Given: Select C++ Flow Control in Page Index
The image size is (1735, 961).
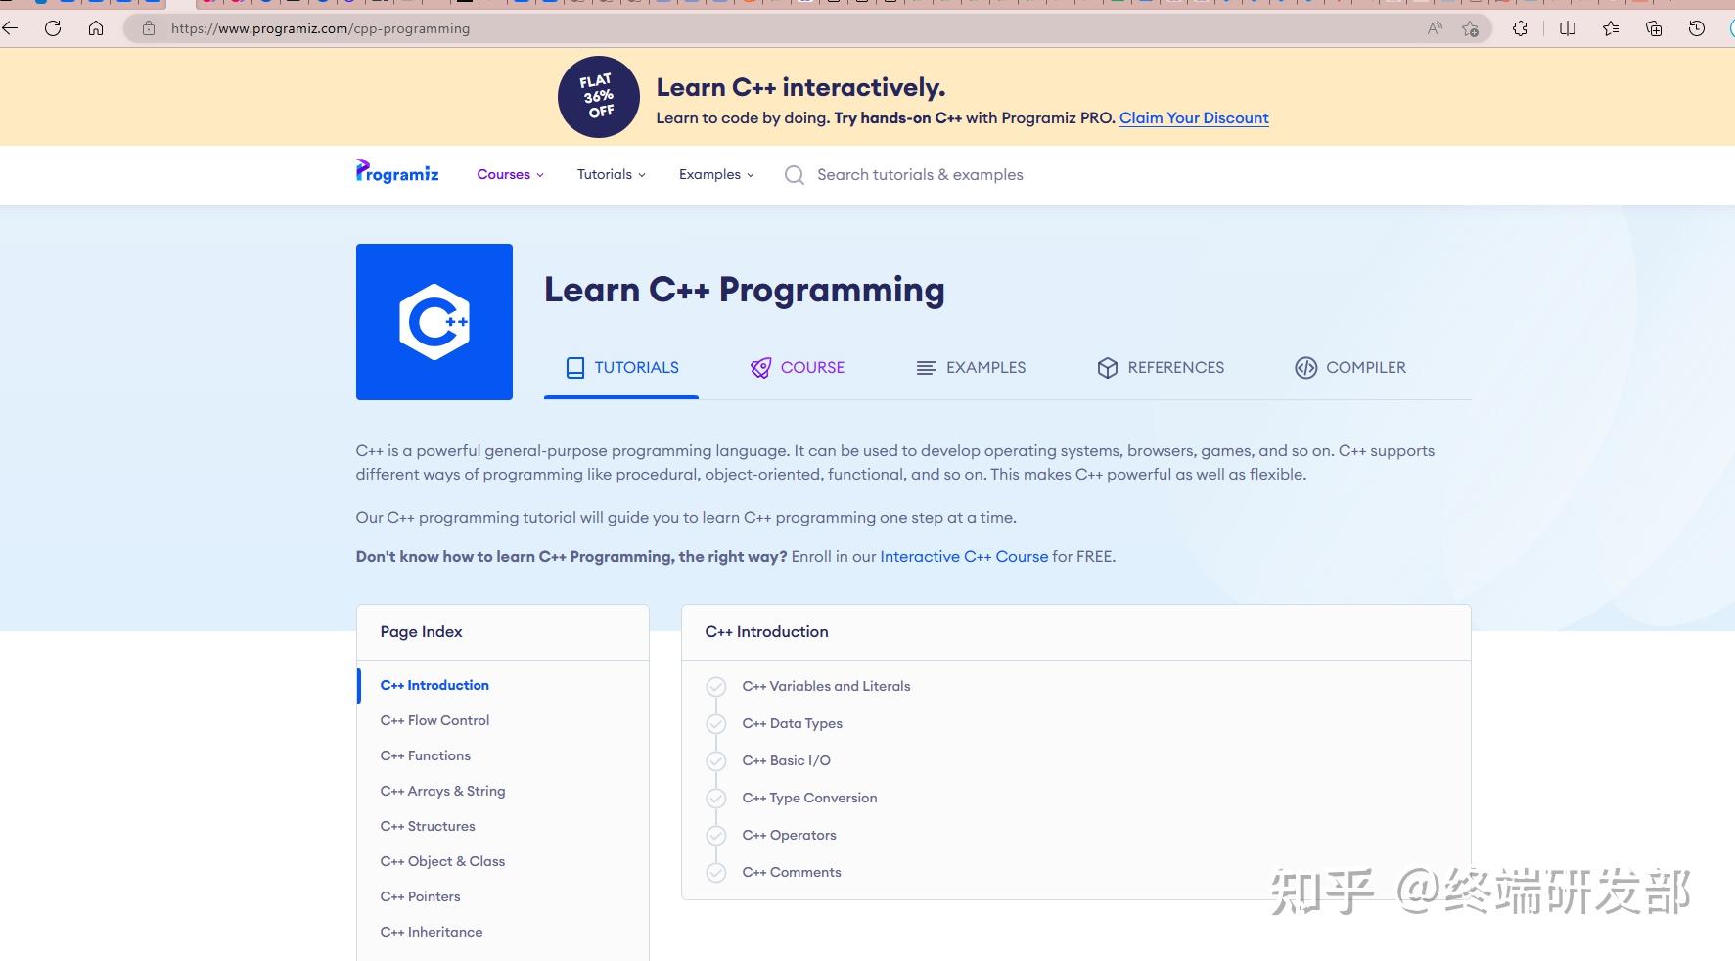Looking at the screenshot, I should pos(434,720).
